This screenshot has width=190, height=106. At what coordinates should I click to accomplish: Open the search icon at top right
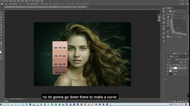click(x=180, y=4)
